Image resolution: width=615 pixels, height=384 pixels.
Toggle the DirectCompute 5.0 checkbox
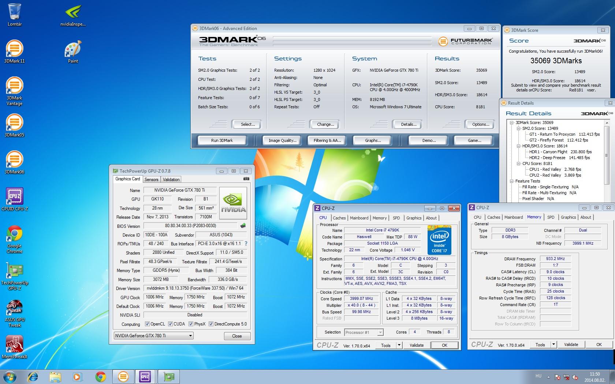[211, 324]
